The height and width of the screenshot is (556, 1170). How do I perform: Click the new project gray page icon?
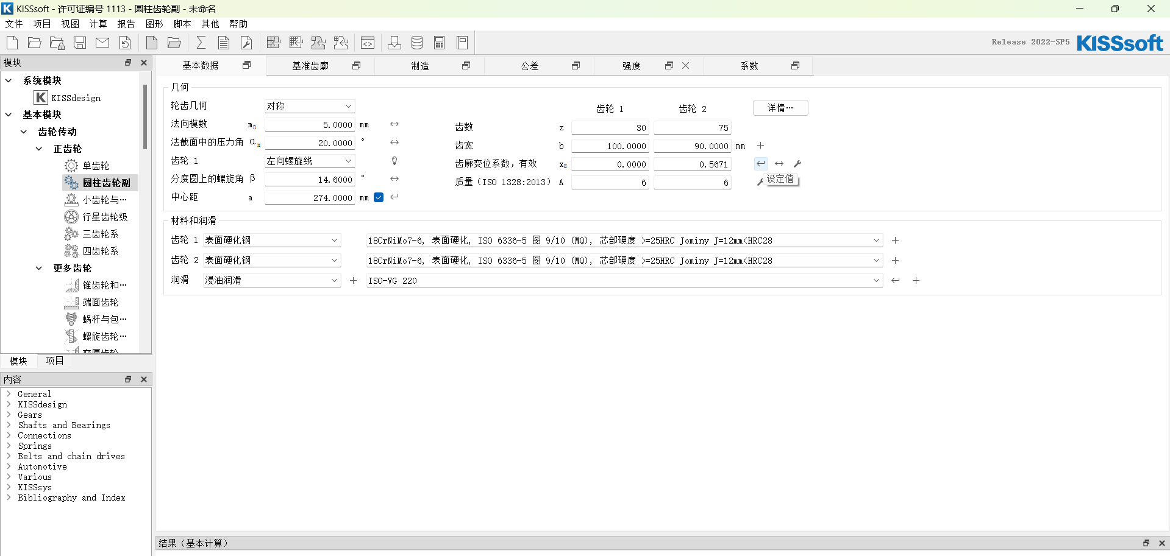point(152,43)
